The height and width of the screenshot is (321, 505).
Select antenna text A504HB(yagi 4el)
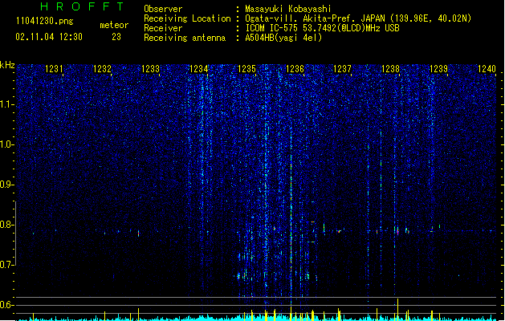(283, 38)
